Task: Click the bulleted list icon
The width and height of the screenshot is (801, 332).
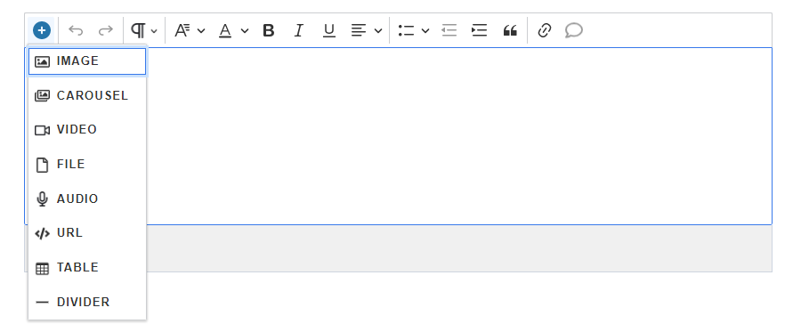Action: click(406, 30)
